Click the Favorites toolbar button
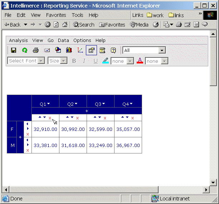The image size is (219, 204). 112,25
